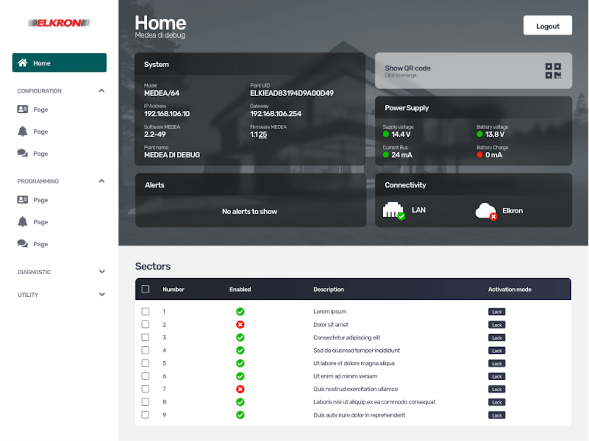Check the box for sector 9

coord(145,415)
